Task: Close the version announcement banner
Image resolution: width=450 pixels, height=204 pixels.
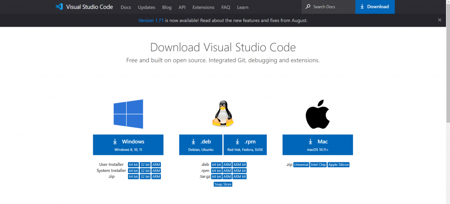Action: click(x=439, y=20)
